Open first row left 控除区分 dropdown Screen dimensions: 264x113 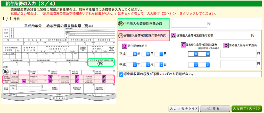coord(193,54)
